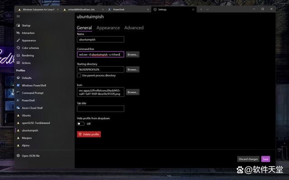Switch to the PowerShell tab
Screen dimensions: 289x180
(128, 9)
